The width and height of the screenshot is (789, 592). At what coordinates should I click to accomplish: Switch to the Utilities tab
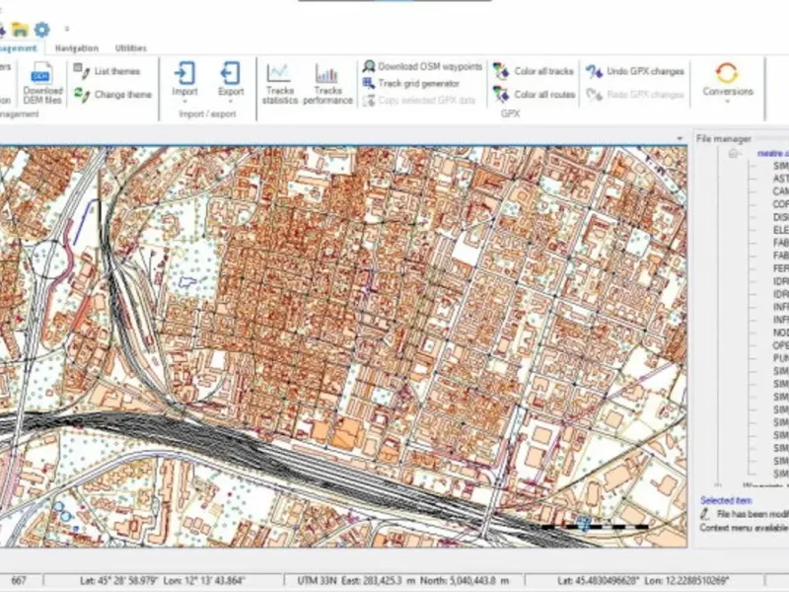(131, 48)
